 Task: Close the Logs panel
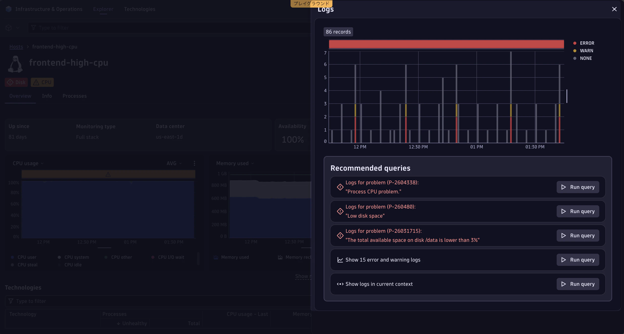pos(614,9)
